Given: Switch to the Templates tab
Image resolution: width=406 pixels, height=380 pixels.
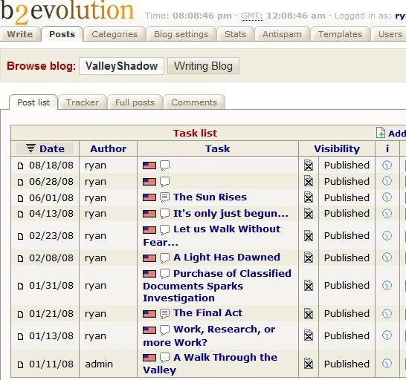Looking at the screenshot, I should 340,34.
